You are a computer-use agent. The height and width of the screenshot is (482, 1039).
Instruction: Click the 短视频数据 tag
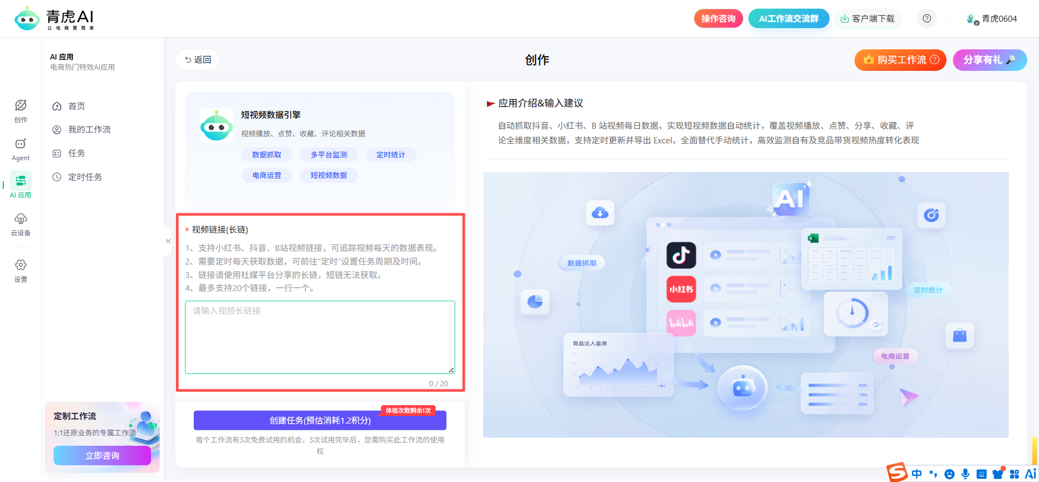(329, 175)
